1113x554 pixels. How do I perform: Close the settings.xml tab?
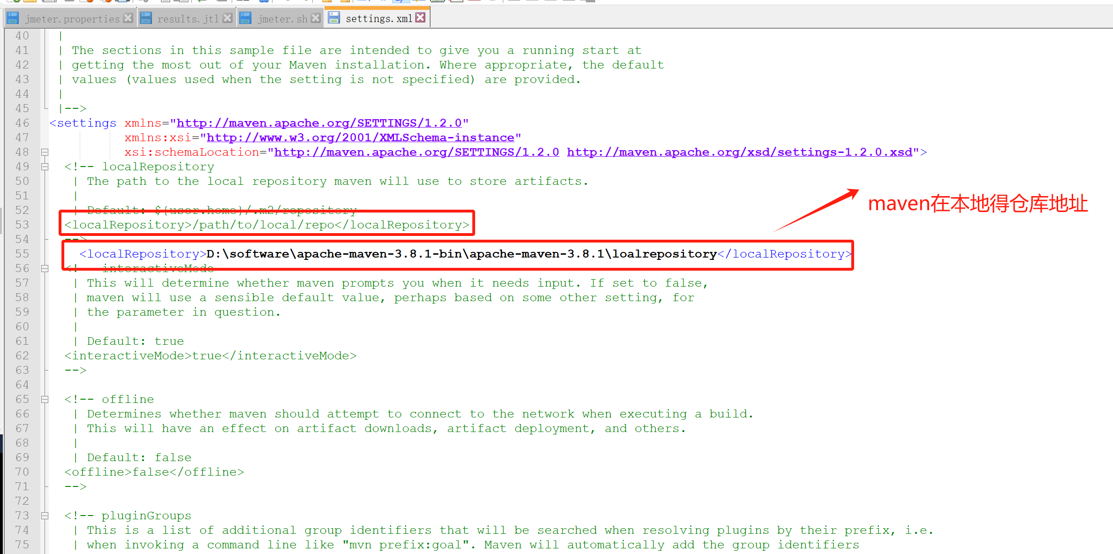point(421,17)
